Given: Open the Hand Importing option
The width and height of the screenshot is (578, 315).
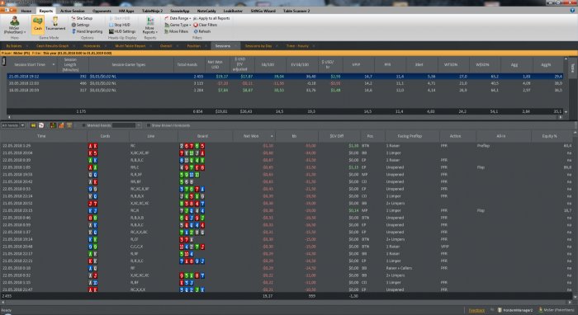Looking at the screenshot, I should pos(87,31).
